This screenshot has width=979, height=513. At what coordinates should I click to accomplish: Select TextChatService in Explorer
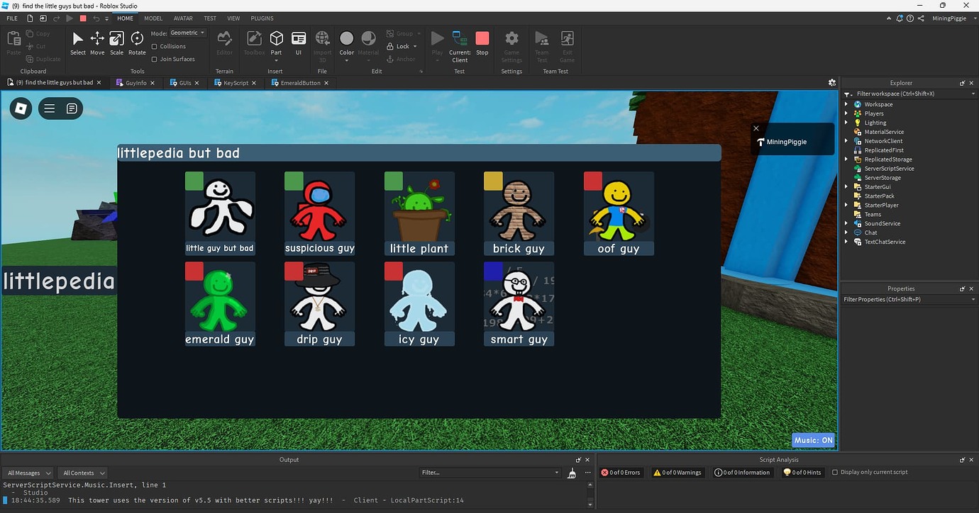tap(885, 242)
